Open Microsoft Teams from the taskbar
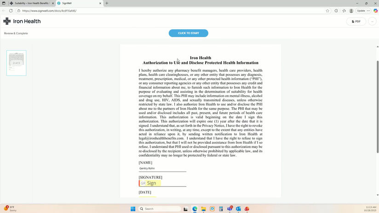379x213 pixels. tap(230, 209)
